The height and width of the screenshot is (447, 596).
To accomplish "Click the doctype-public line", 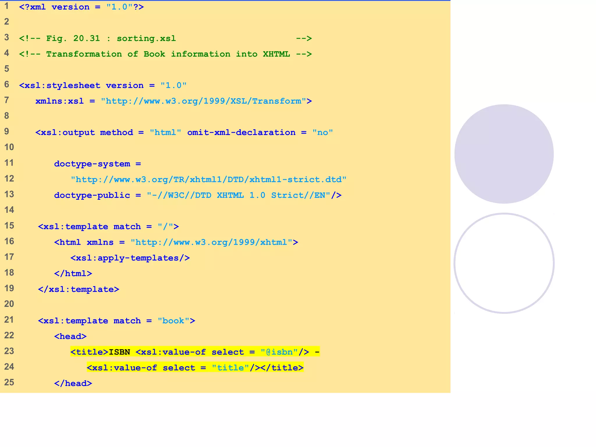I will point(198,196).
